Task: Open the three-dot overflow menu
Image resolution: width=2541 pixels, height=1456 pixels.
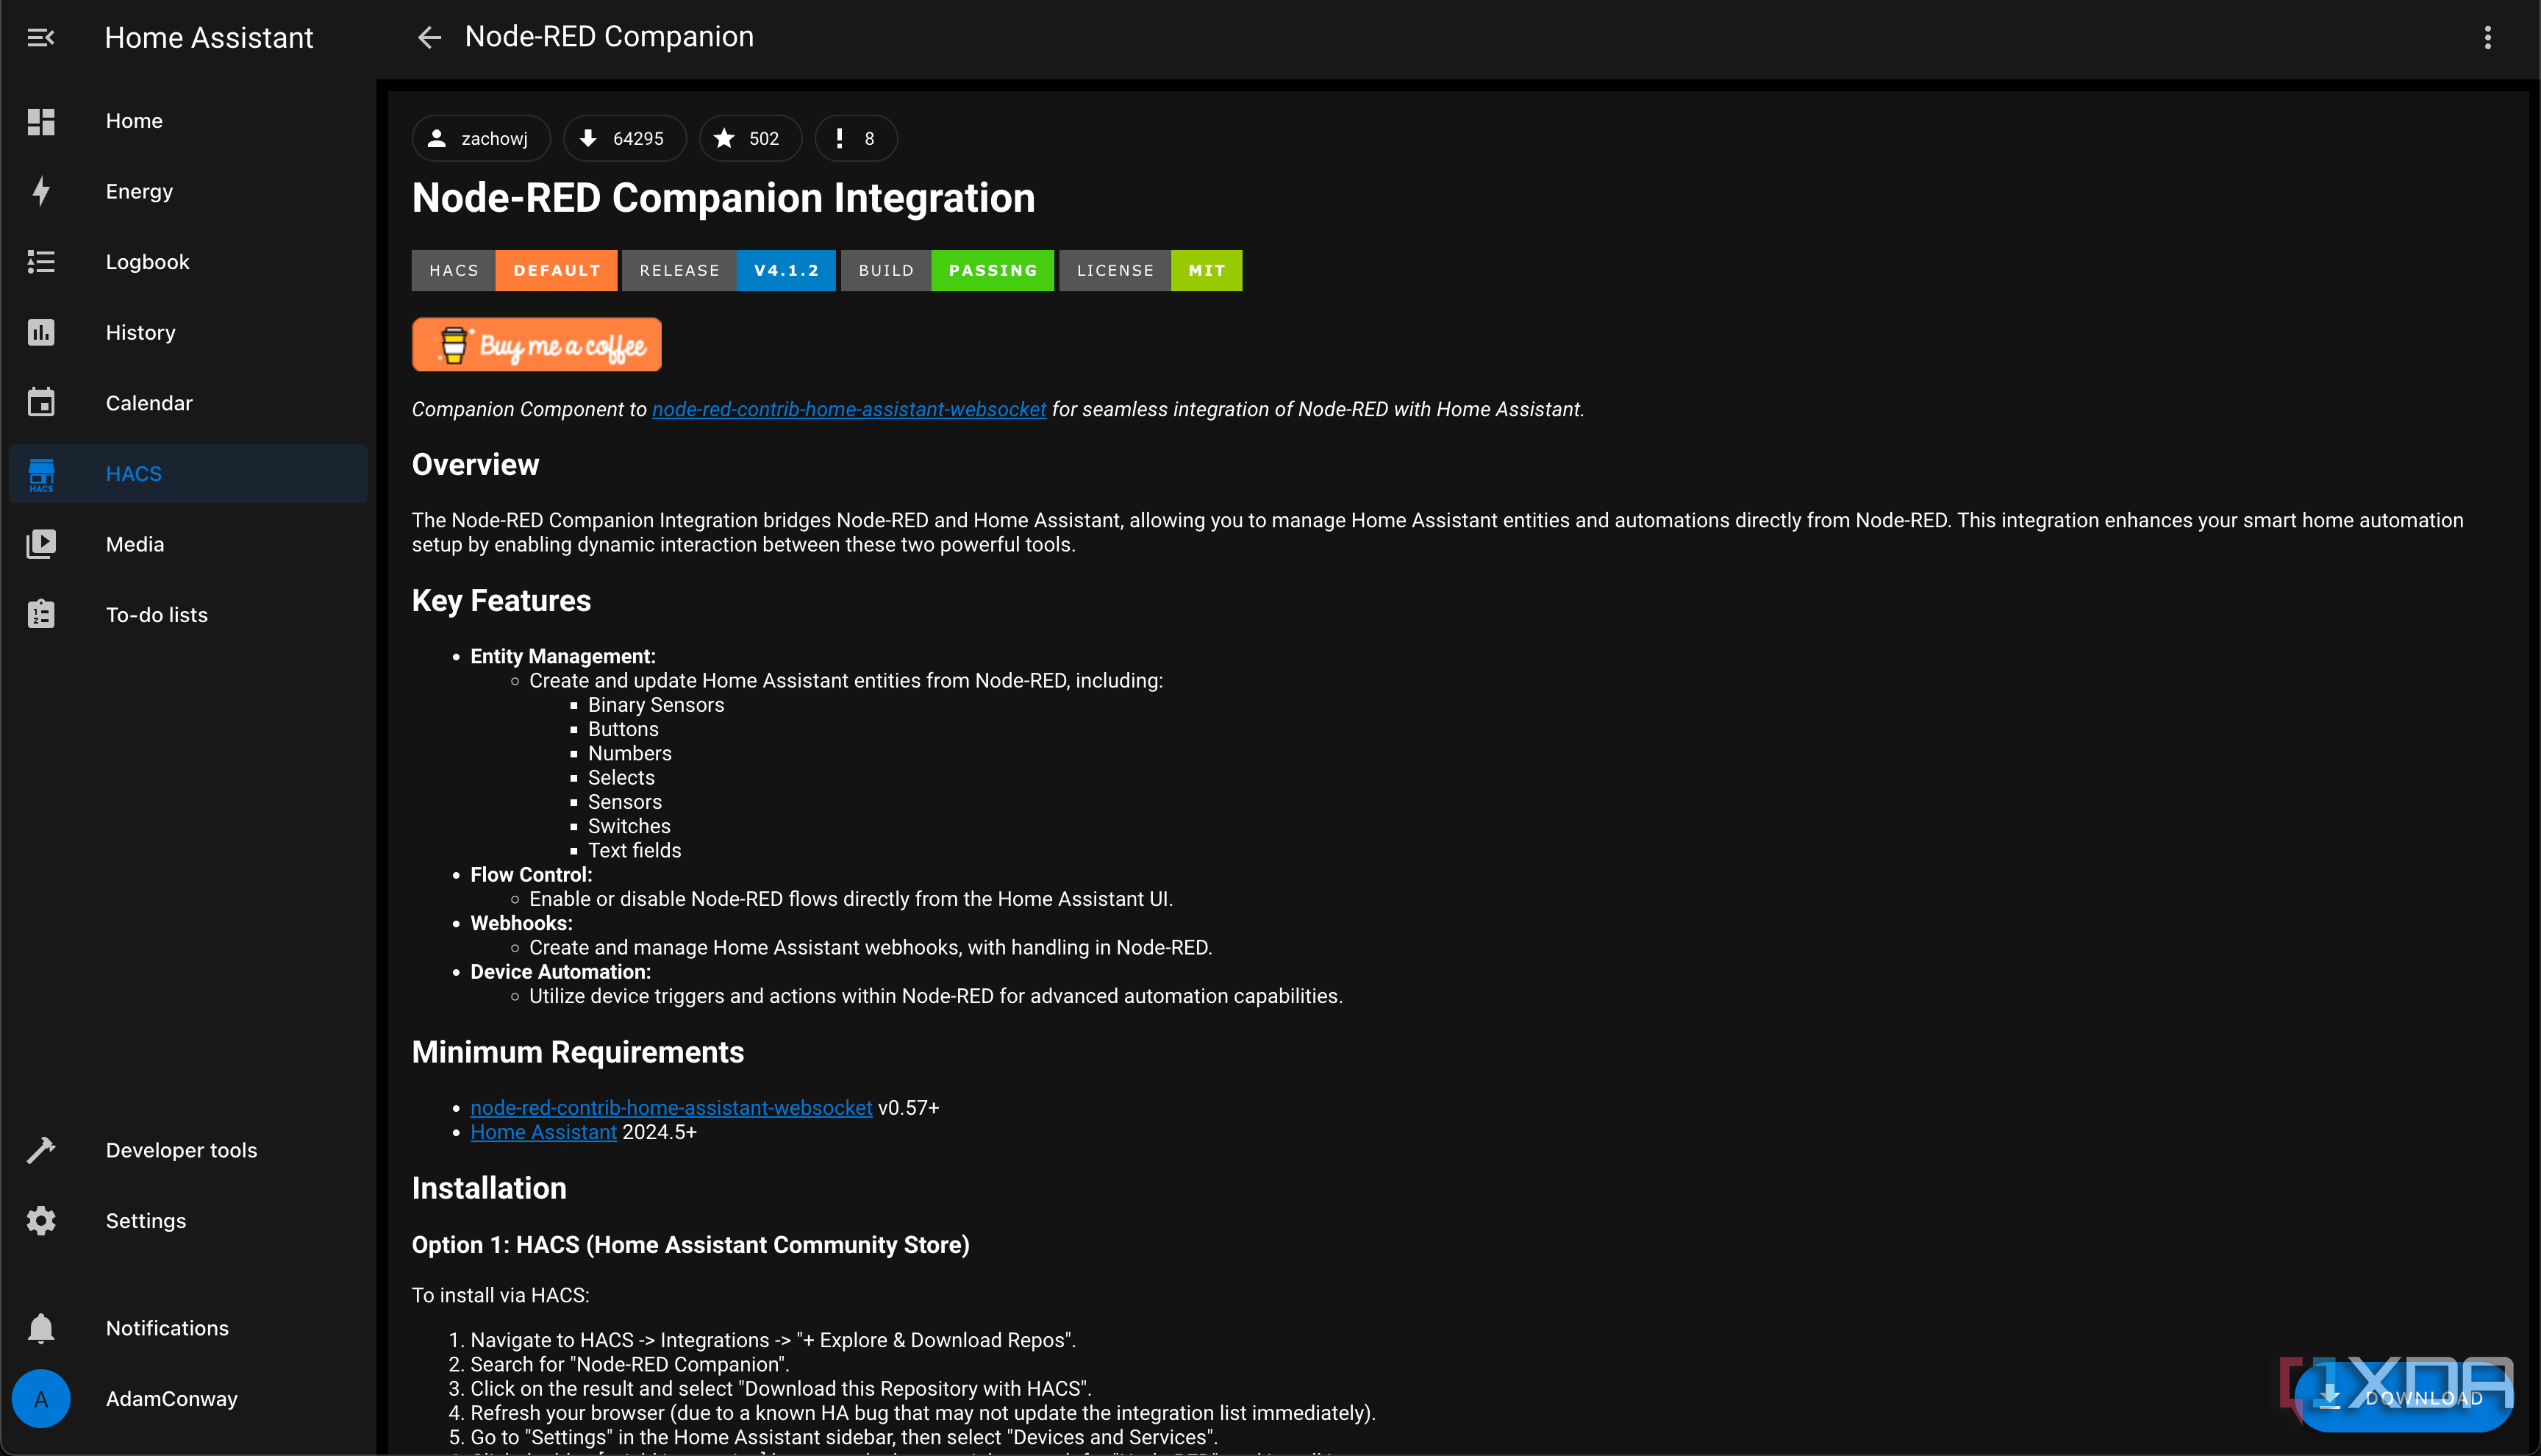Action: pyautogui.click(x=2487, y=37)
